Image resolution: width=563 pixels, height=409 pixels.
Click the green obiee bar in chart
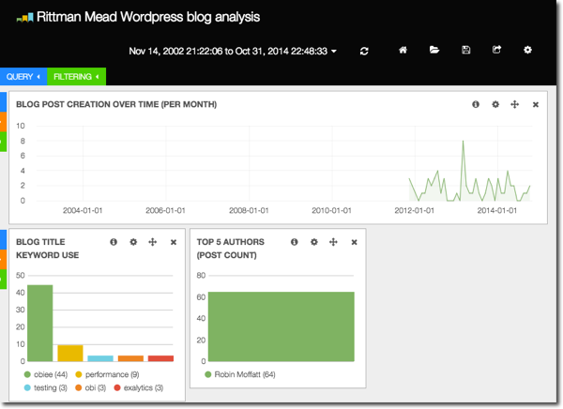[x=39, y=323]
